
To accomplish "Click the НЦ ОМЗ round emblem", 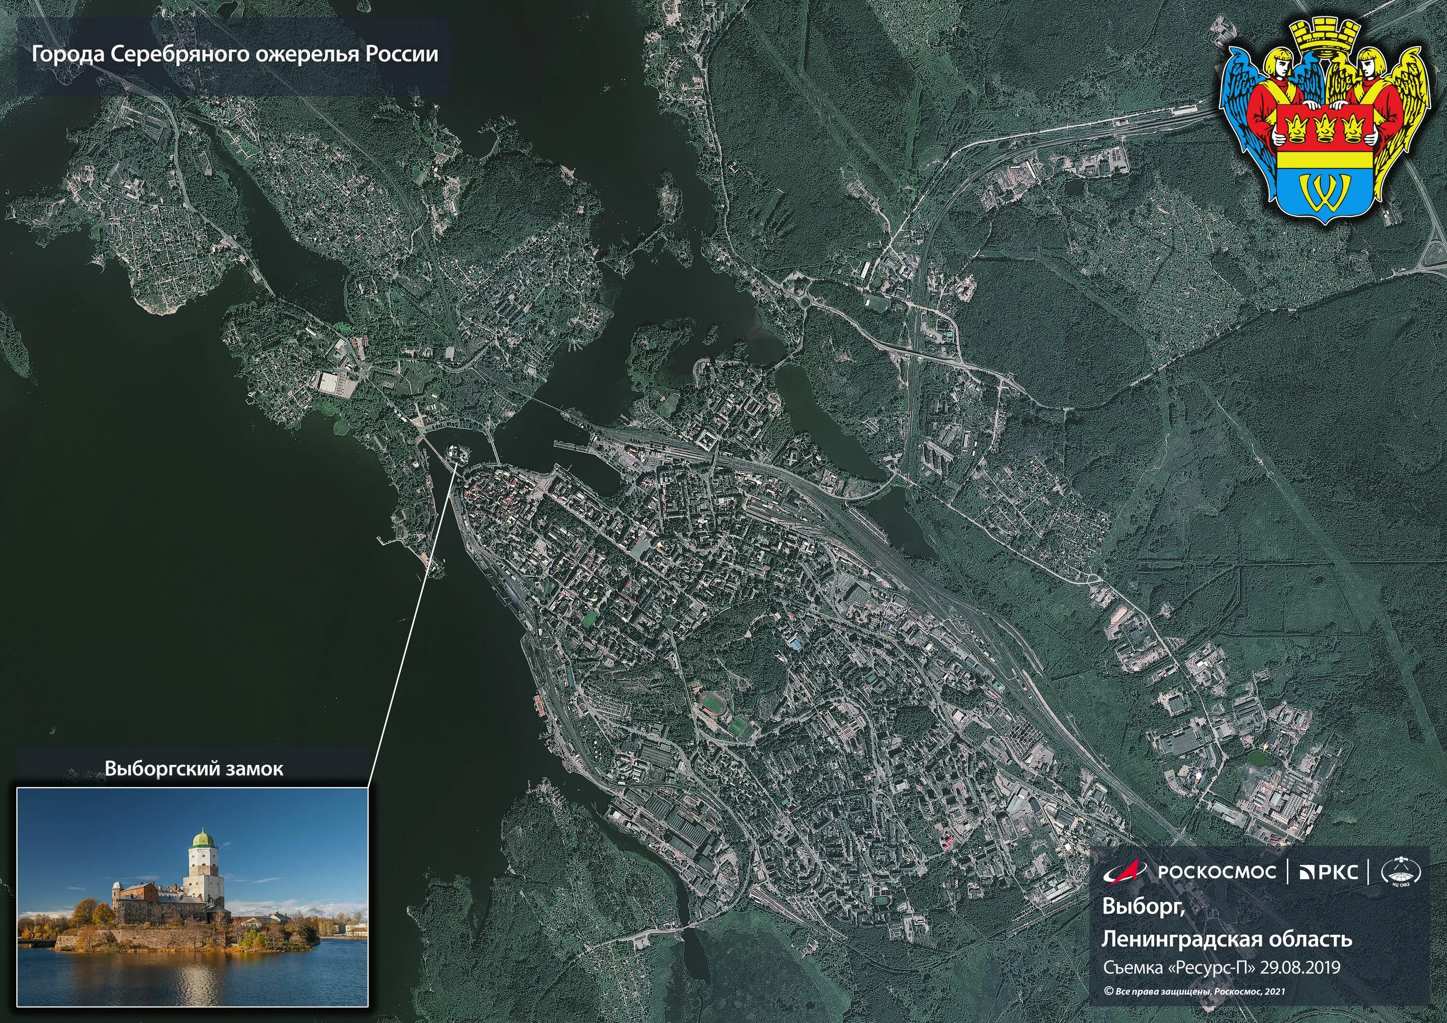I will click(x=1400, y=873).
